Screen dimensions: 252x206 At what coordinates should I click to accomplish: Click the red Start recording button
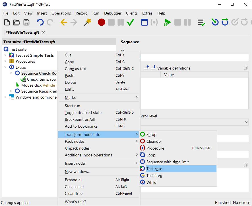click(x=102, y=22)
